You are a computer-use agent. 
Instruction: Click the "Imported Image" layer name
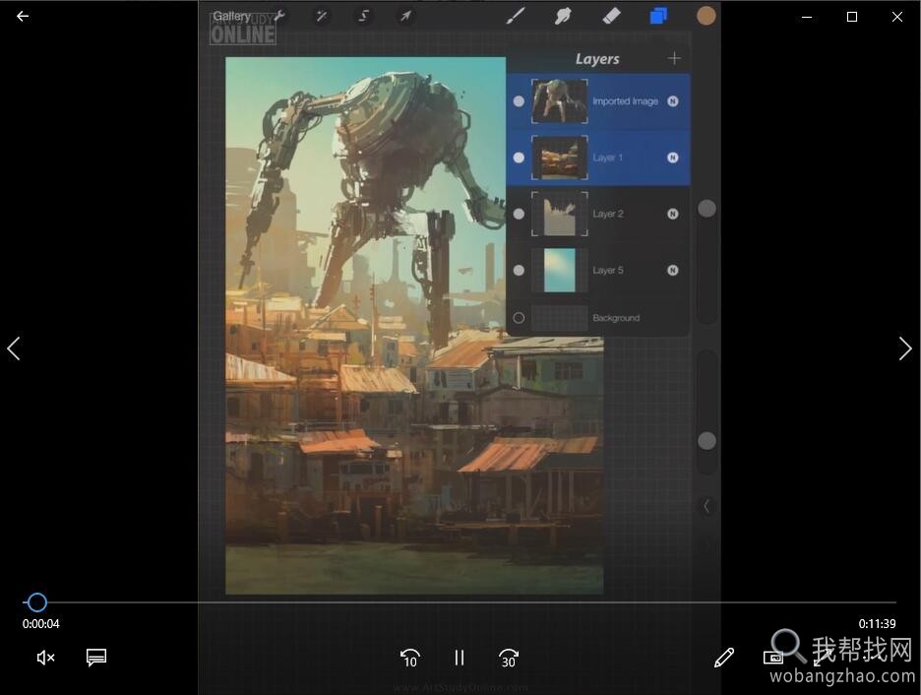tap(625, 101)
